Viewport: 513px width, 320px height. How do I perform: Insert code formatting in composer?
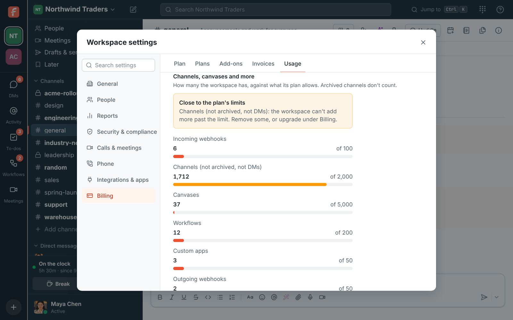(208, 297)
